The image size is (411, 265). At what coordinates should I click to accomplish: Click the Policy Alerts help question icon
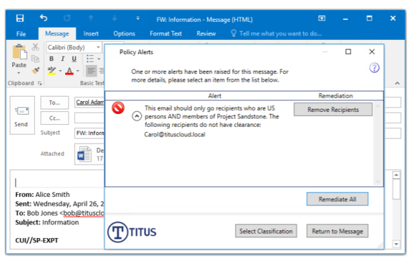click(x=374, y=68)
